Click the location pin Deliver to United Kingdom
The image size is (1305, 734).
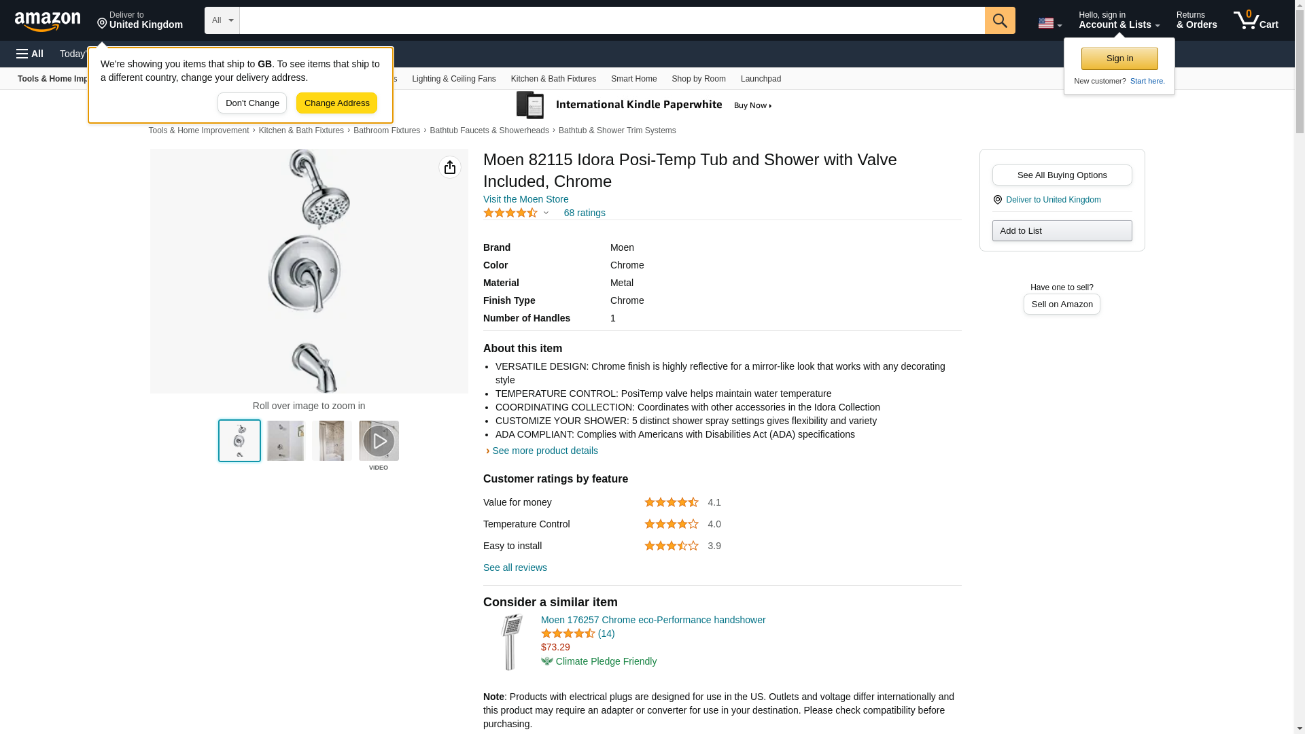(140, 20)
